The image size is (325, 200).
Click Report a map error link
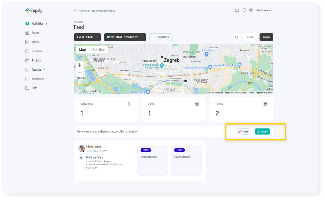point(264,93)
